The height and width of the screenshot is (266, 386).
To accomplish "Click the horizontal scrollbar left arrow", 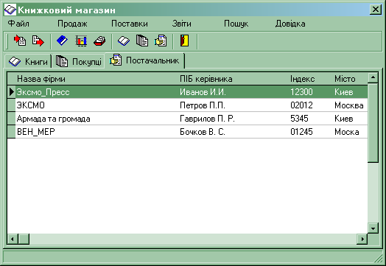I will pyautogui.click(x=13, y=239).
